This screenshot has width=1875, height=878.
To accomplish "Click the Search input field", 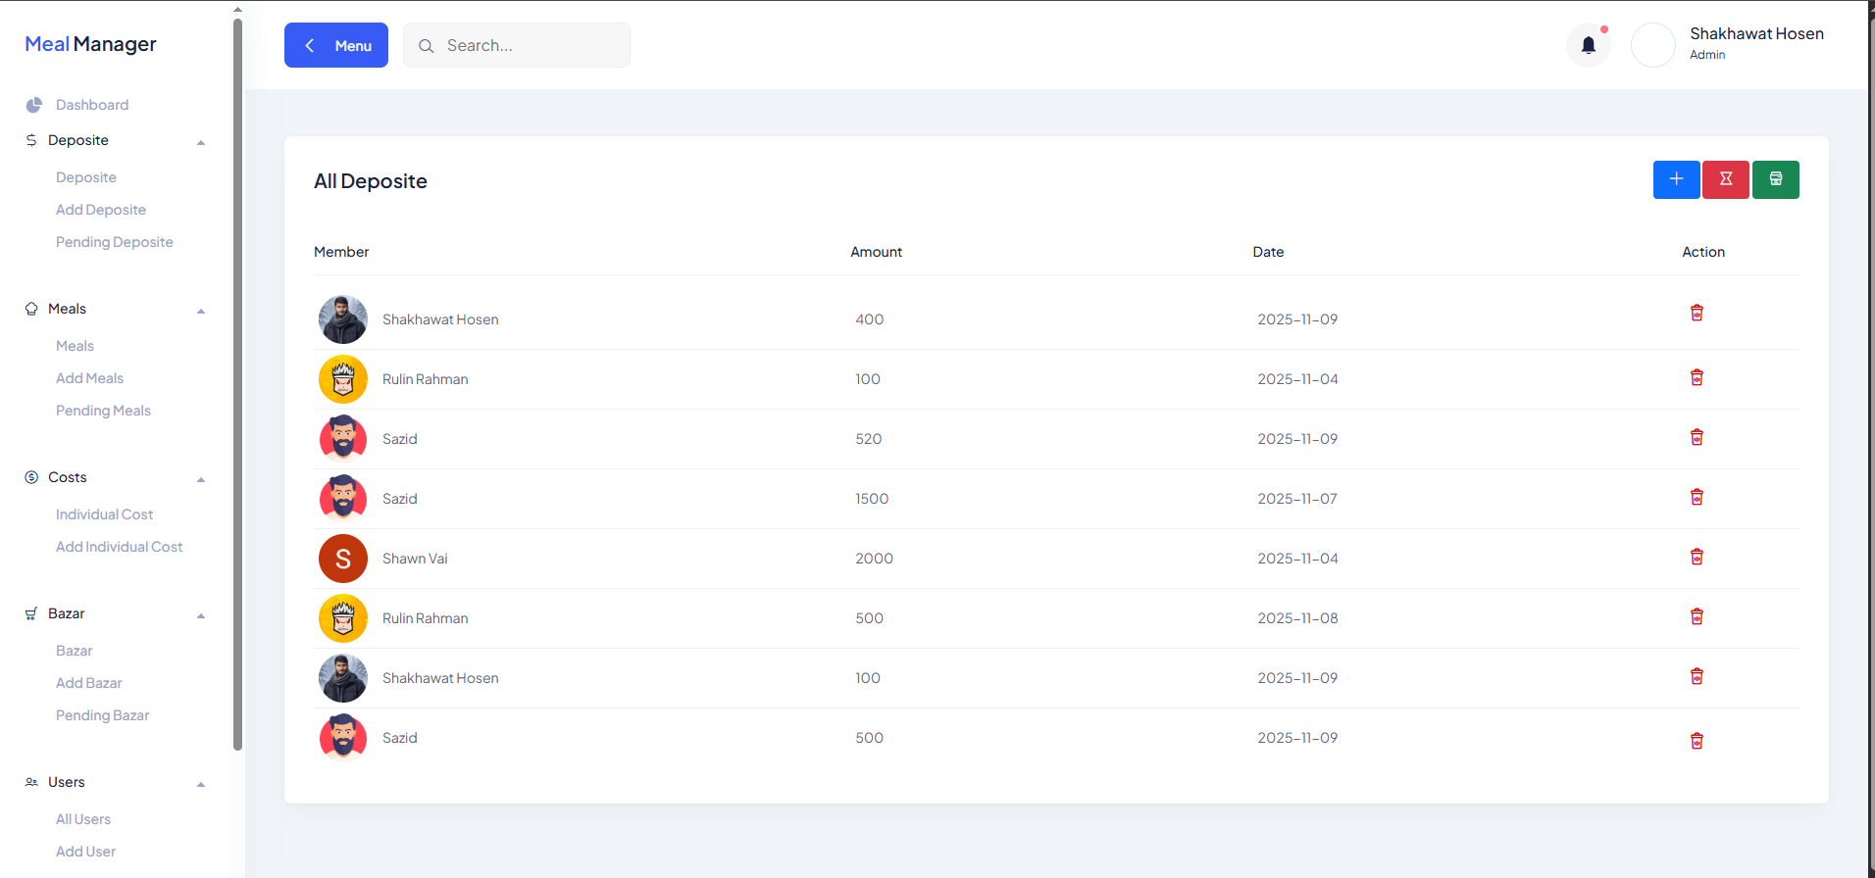I will pos(530,45).
